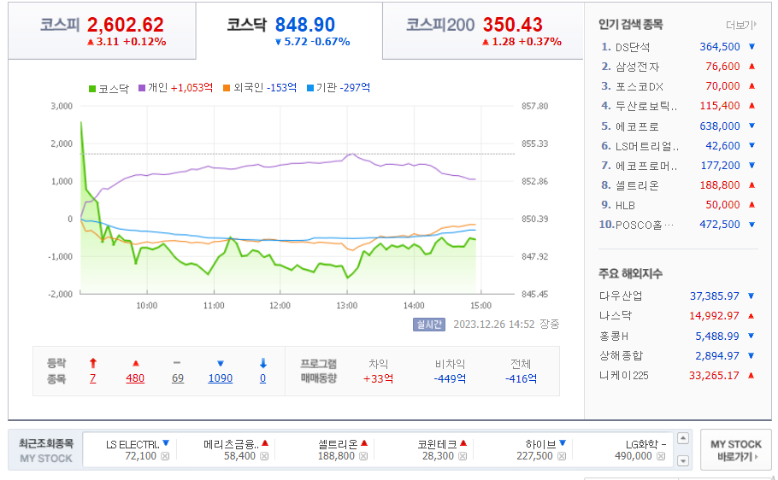Click rising stocks count 480
This screenshot has height=480, width=778.
point(135,378)
